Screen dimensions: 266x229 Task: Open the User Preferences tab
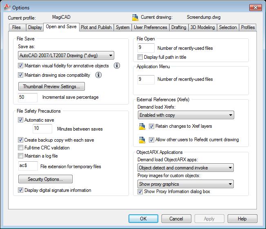point(151,27)
